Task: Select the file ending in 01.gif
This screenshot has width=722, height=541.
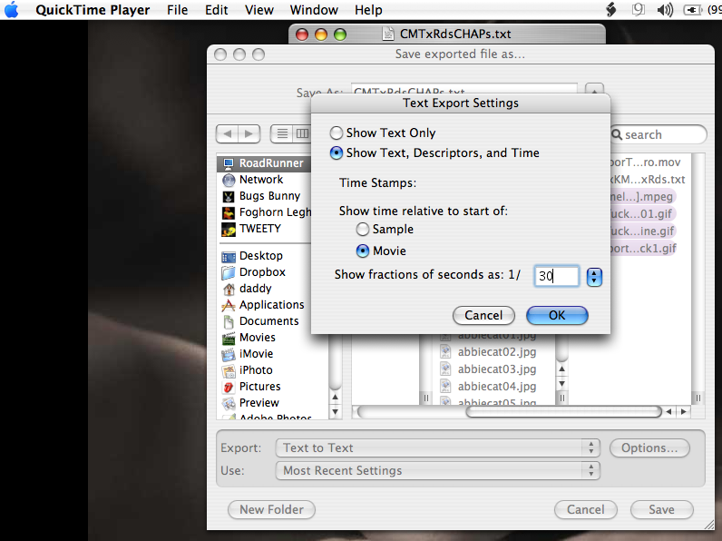Action: click(x=641, y=214)
